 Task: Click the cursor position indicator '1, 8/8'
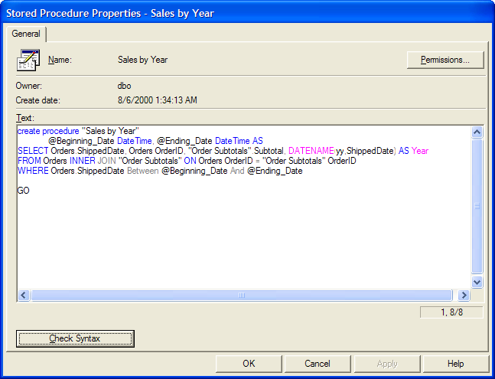coord(453,312)
